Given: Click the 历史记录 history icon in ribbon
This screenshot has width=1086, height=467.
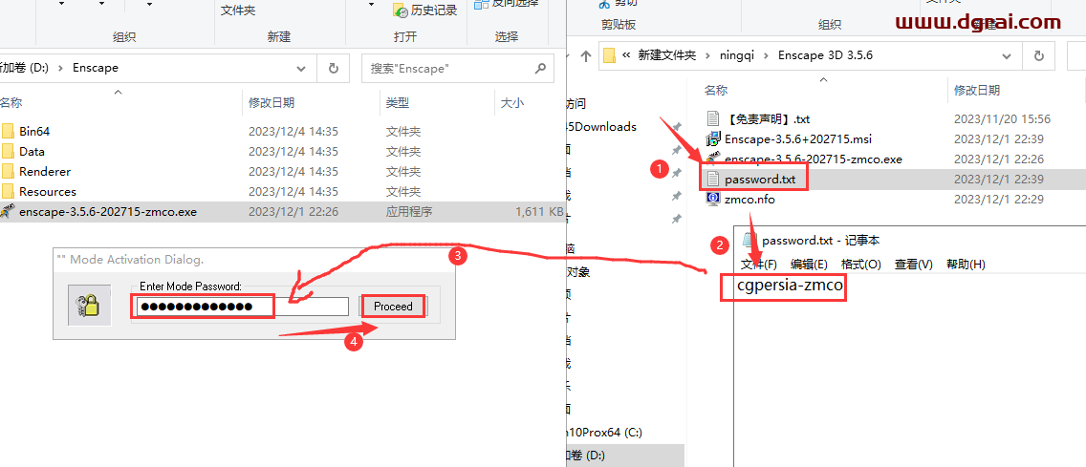Looking at the screenshot, I should coord(400,10).
